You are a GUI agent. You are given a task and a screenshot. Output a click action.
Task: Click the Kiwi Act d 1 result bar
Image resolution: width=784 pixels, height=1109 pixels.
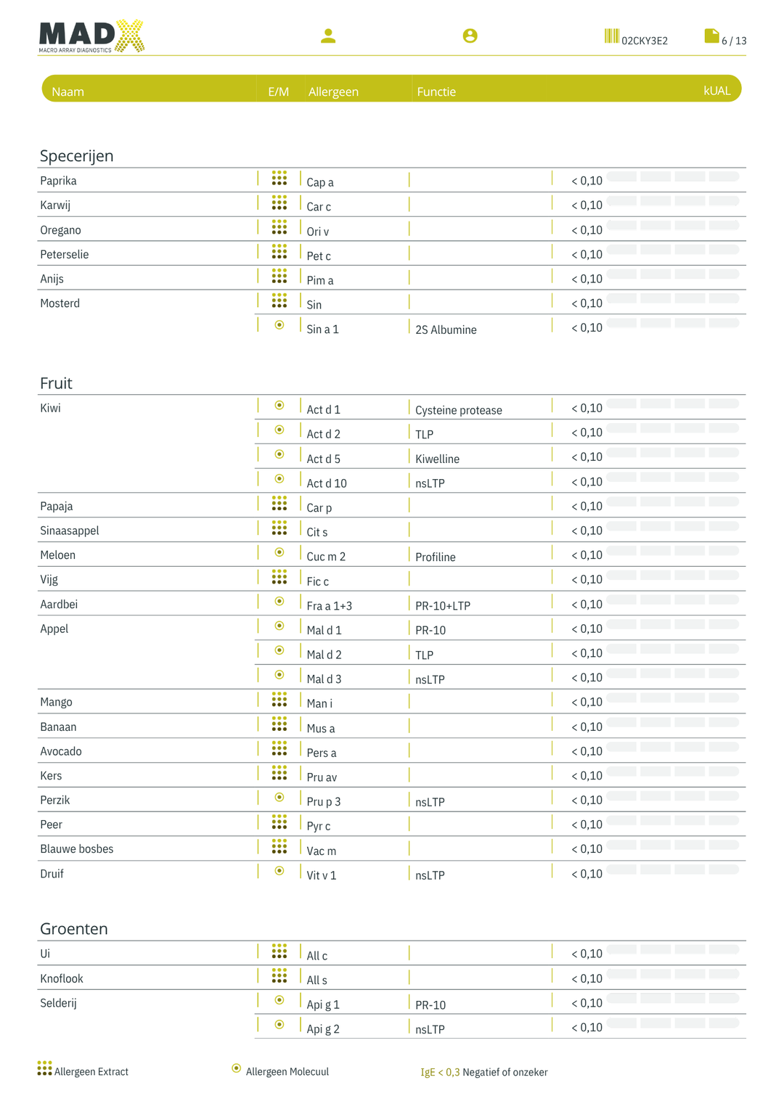(673, 404)
